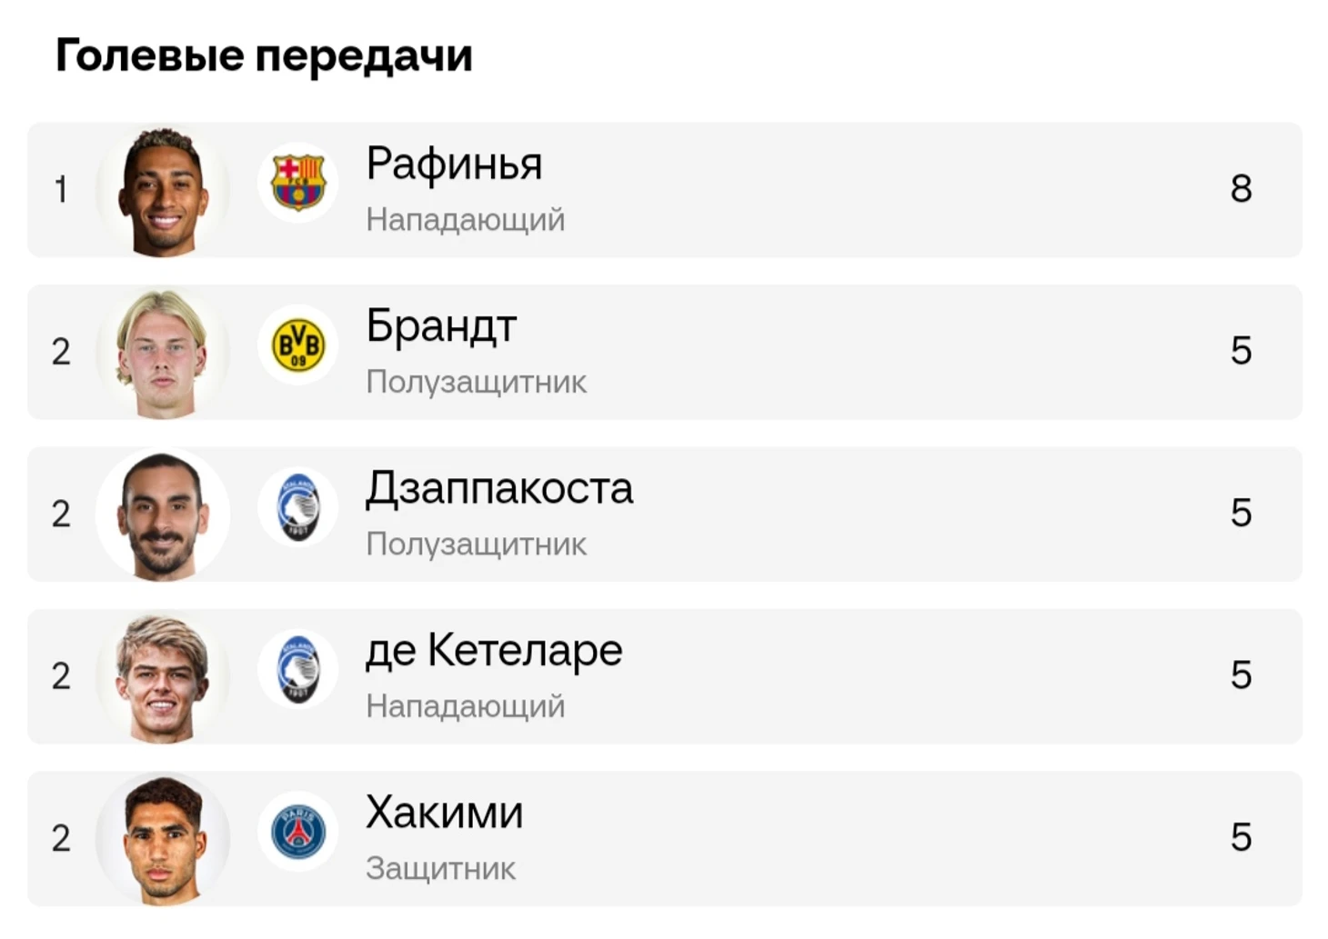Viewport: 1328px width, 939px height.
Task: Click the Paris Saint-Germain club logo
Action: (x=297, y=832)
